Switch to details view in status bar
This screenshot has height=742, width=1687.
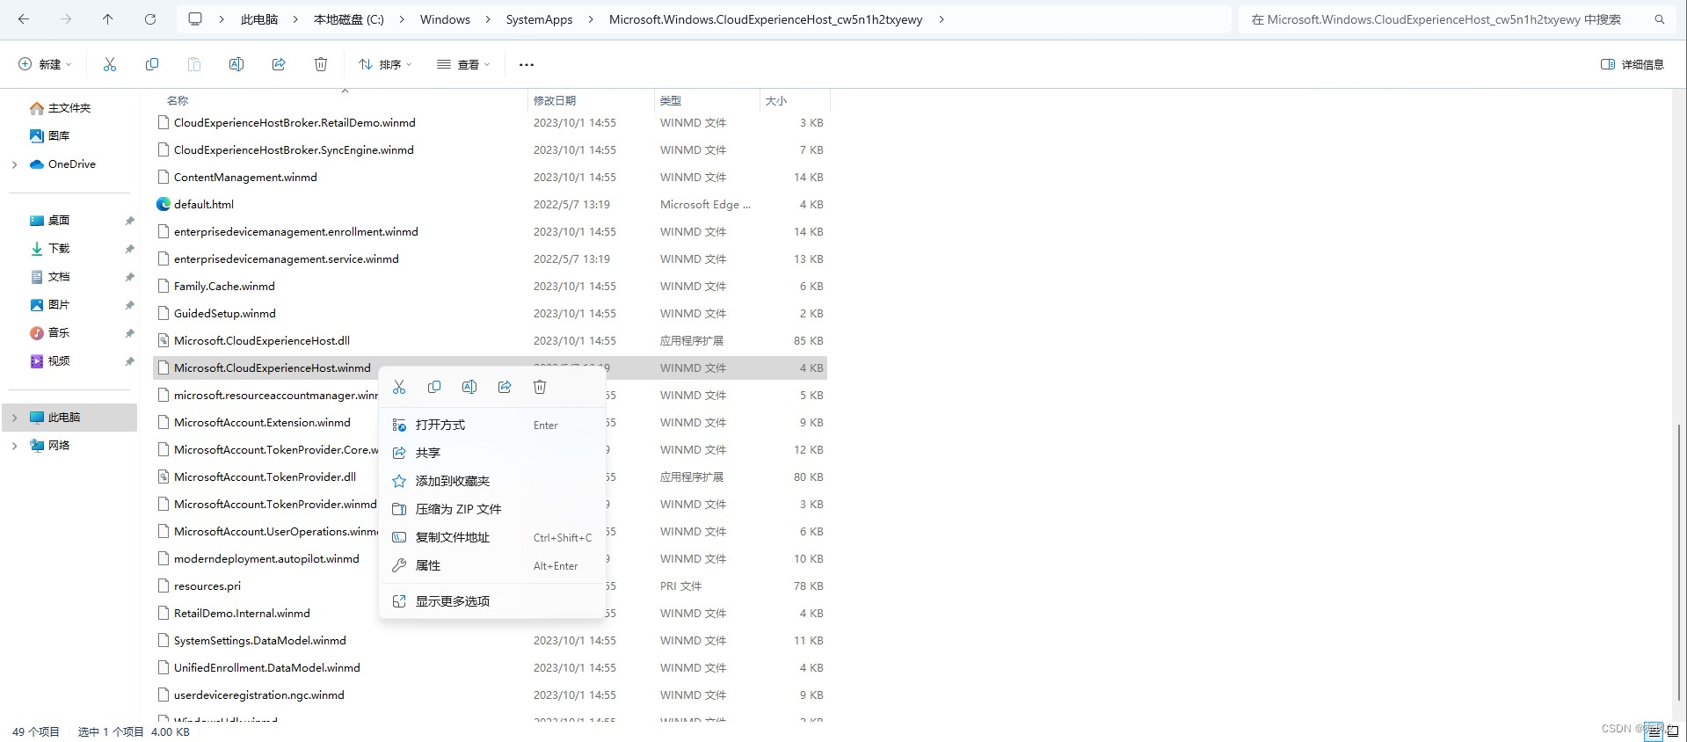pyautogui.click(x=1654, y=731)
